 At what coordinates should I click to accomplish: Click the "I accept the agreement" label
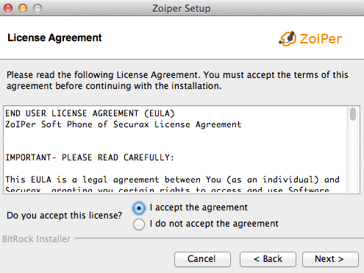[x=199, y=208]
